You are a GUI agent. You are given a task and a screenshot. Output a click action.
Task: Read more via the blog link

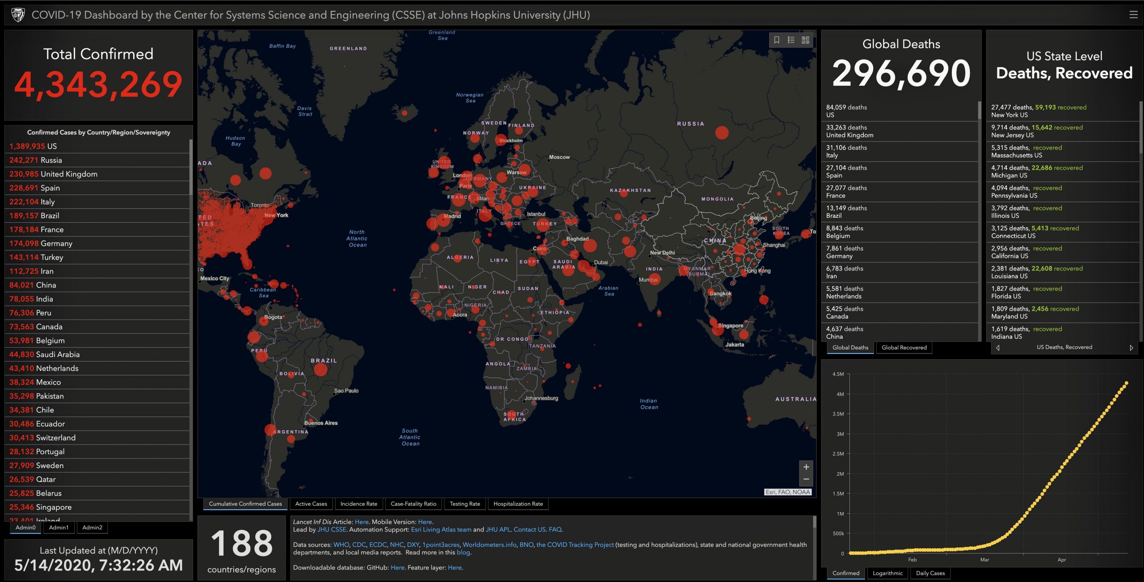(463, 552)
